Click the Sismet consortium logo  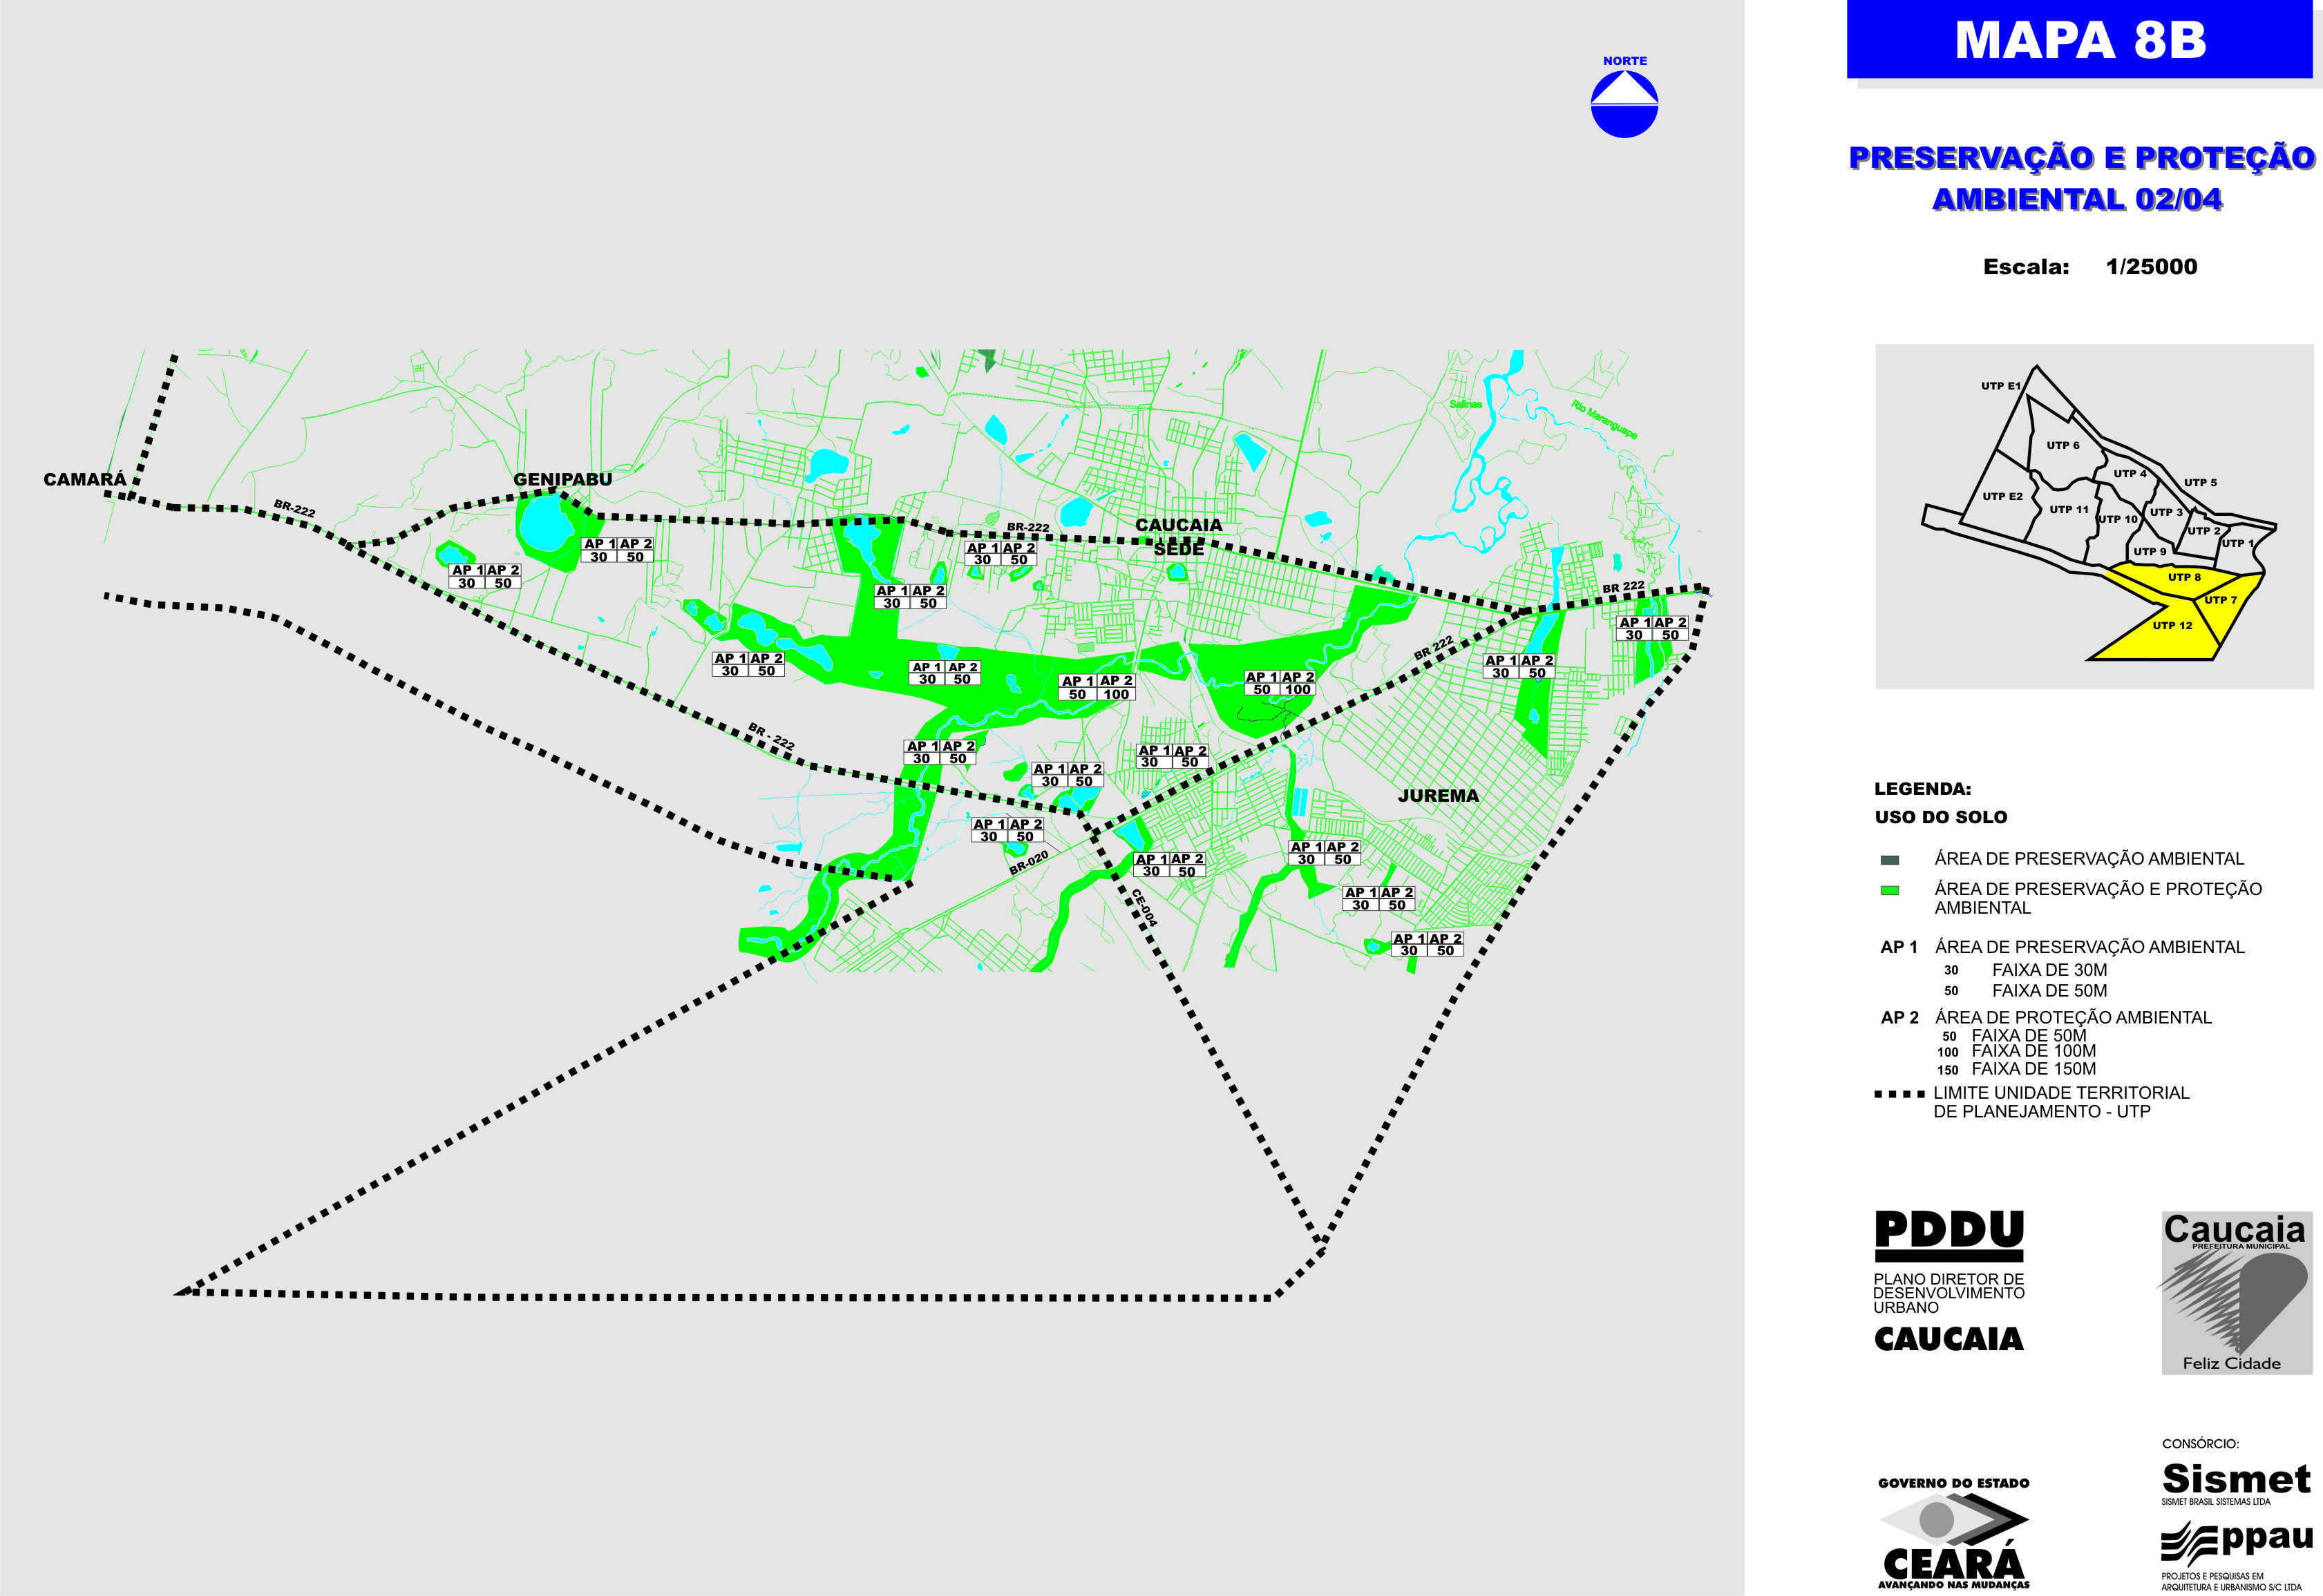pyautogui.click(x=2236, y=1480)
